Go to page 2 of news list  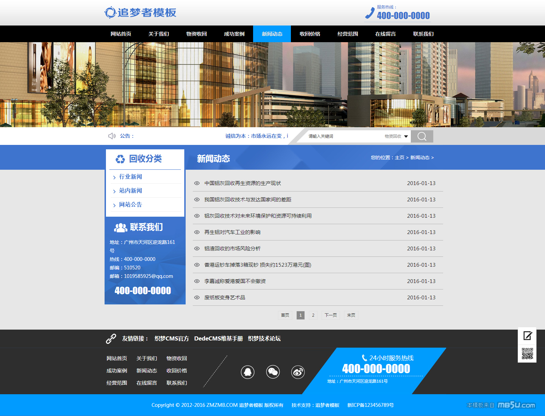[313, 315]
